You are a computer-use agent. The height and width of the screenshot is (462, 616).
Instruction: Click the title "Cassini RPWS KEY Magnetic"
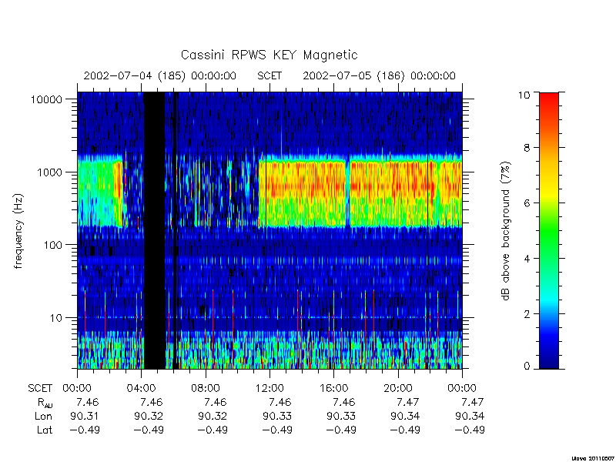(x=269, y=55)
